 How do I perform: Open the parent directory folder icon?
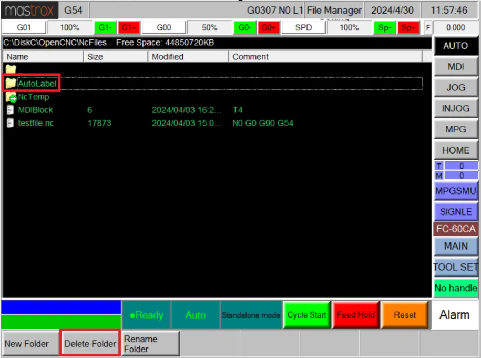(11, 69)
